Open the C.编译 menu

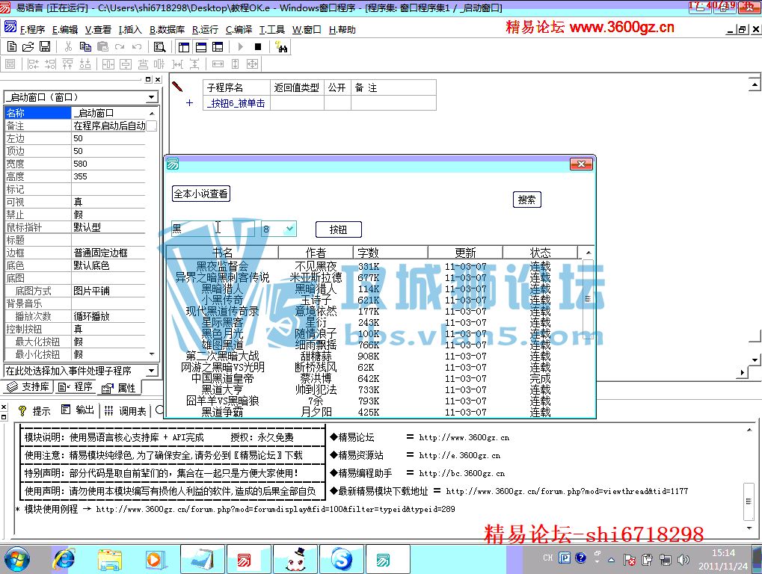pyautogui.click(x=239, y=30)
